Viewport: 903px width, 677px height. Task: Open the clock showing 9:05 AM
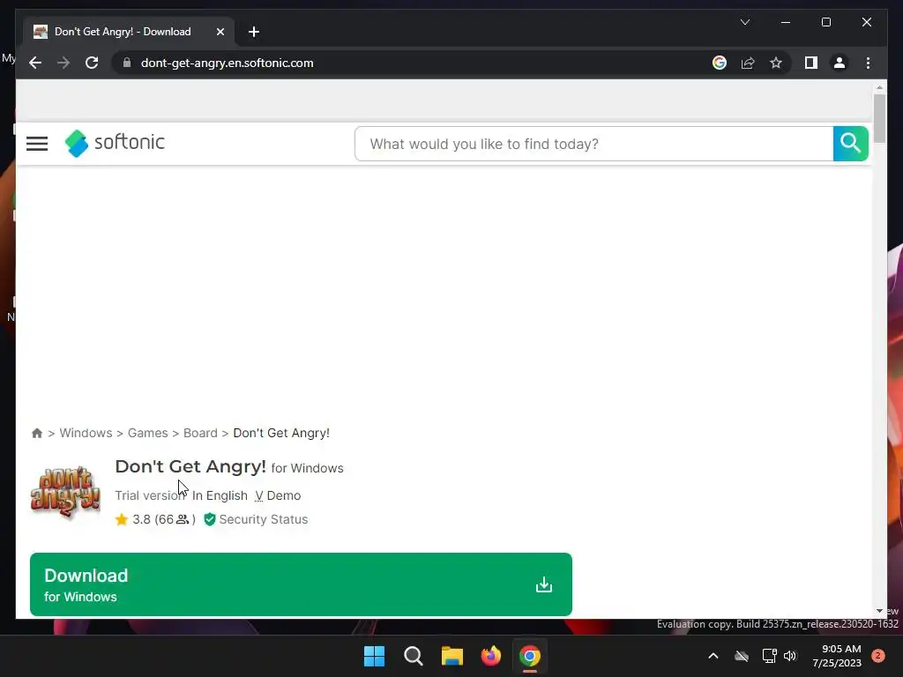(837, 656)
